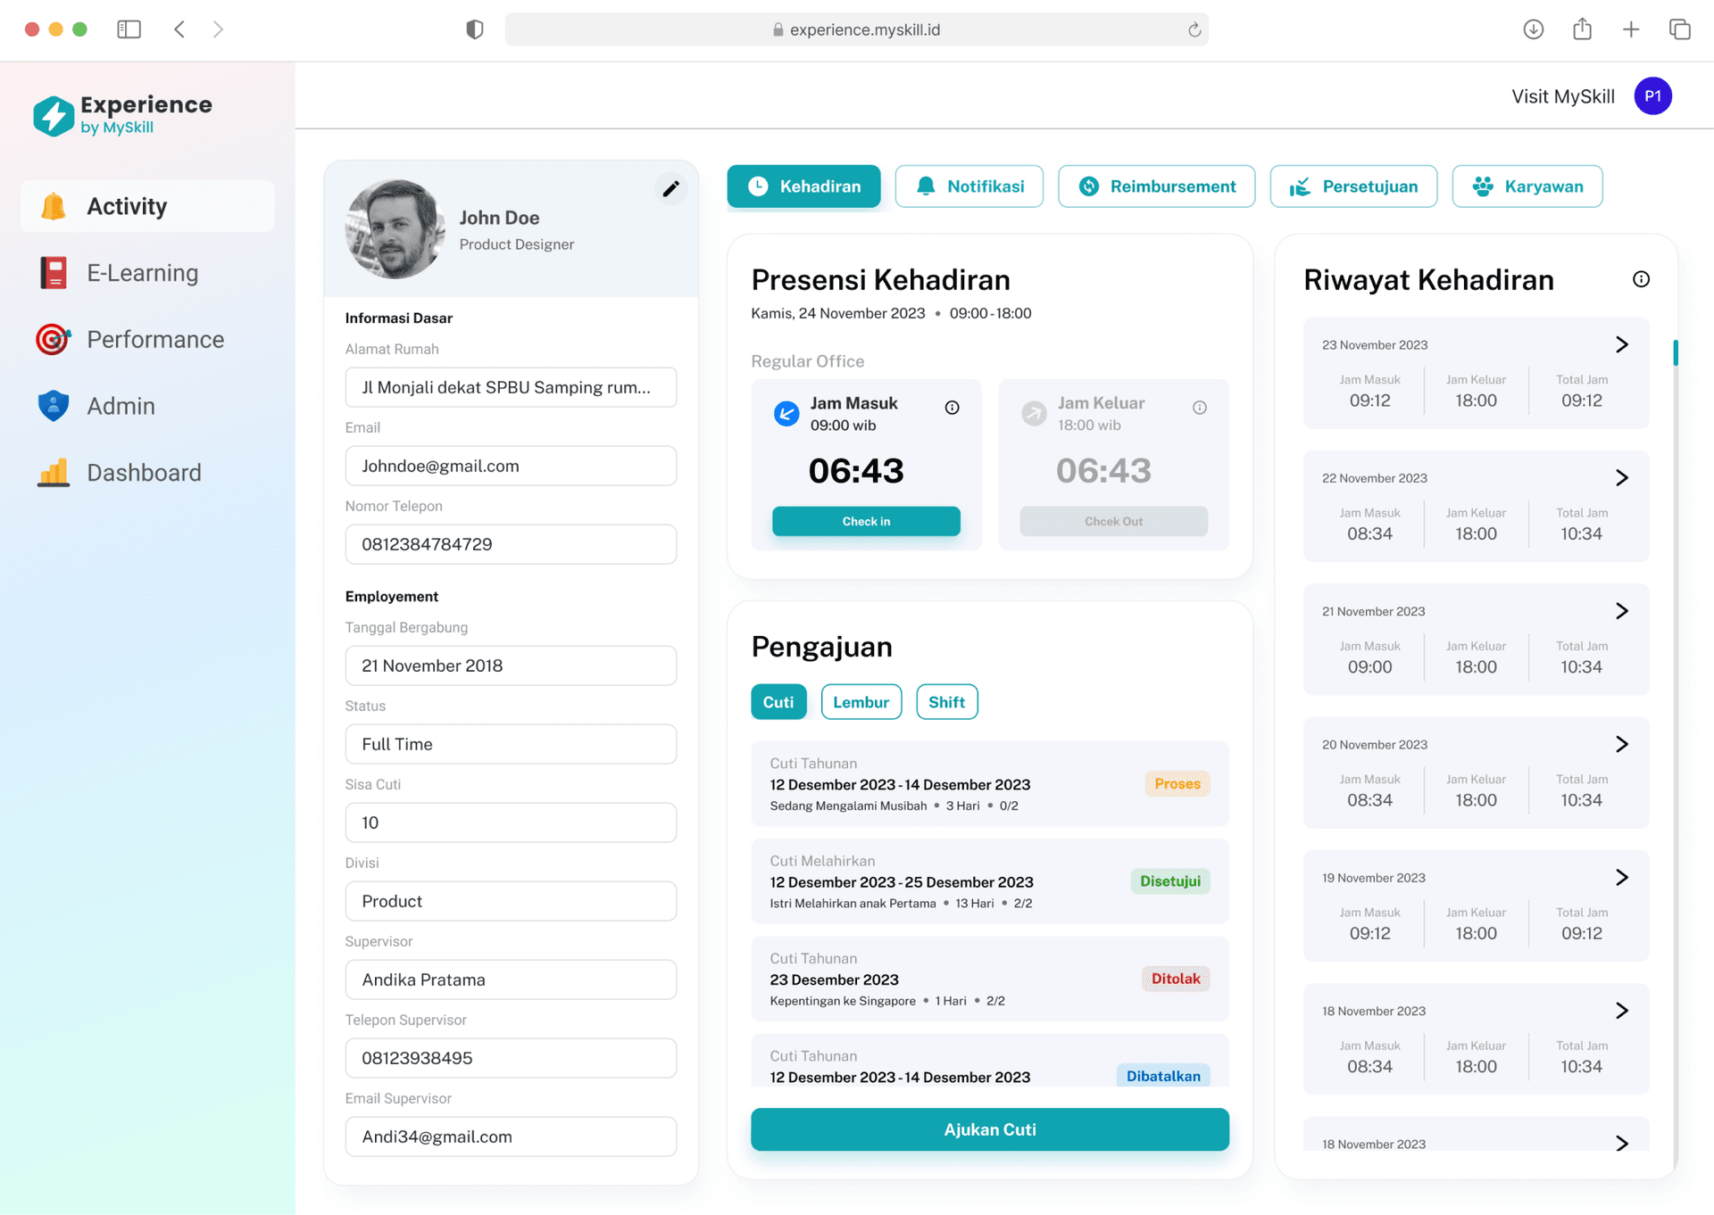This screenshot has height=1215, width=1714.
Task: Open the P1 profile avatar
Action: [1652, 95]
